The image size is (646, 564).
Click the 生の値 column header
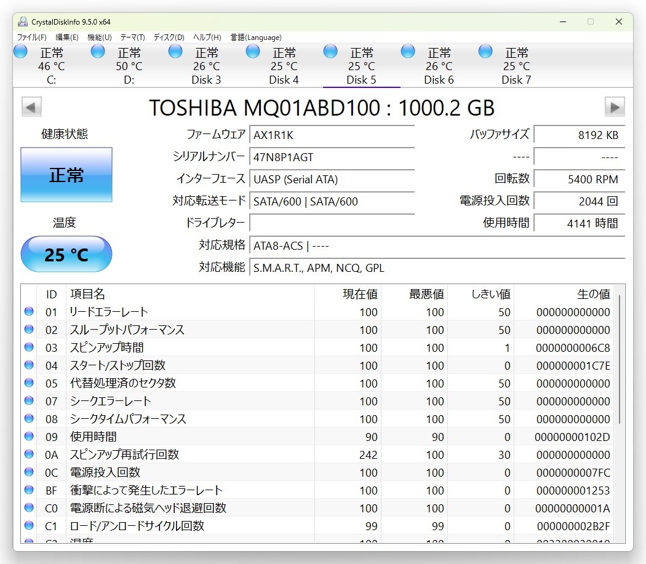click(564, 294)
